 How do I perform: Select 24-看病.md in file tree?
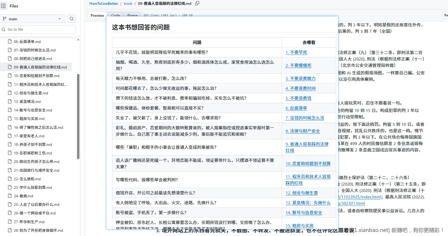click(x=24, y=196)
